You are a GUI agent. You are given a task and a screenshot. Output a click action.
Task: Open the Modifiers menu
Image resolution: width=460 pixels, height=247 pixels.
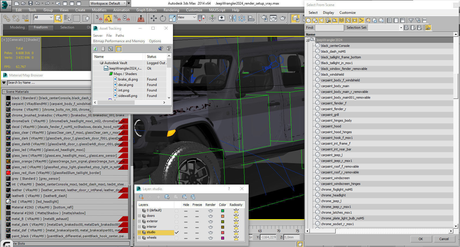[x=99, y=10]
